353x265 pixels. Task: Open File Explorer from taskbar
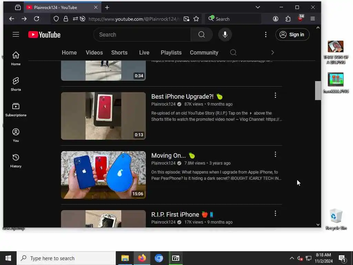[x=125, y=258]
